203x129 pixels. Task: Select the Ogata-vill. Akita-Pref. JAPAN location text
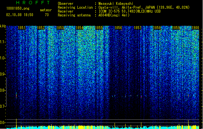[x=144, y=7]
